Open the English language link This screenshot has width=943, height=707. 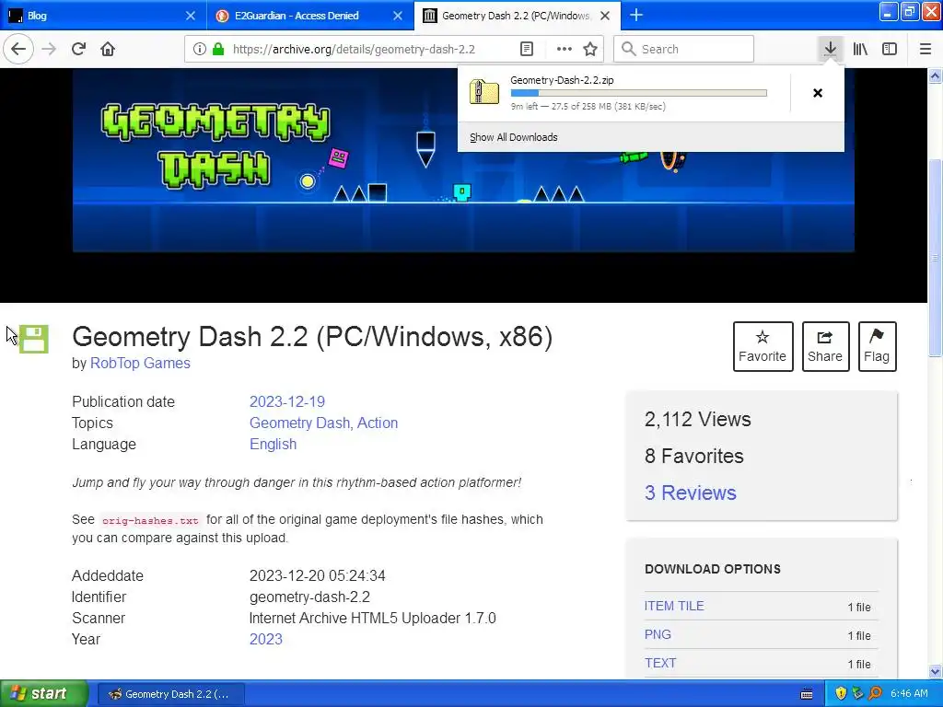point(273,445)
